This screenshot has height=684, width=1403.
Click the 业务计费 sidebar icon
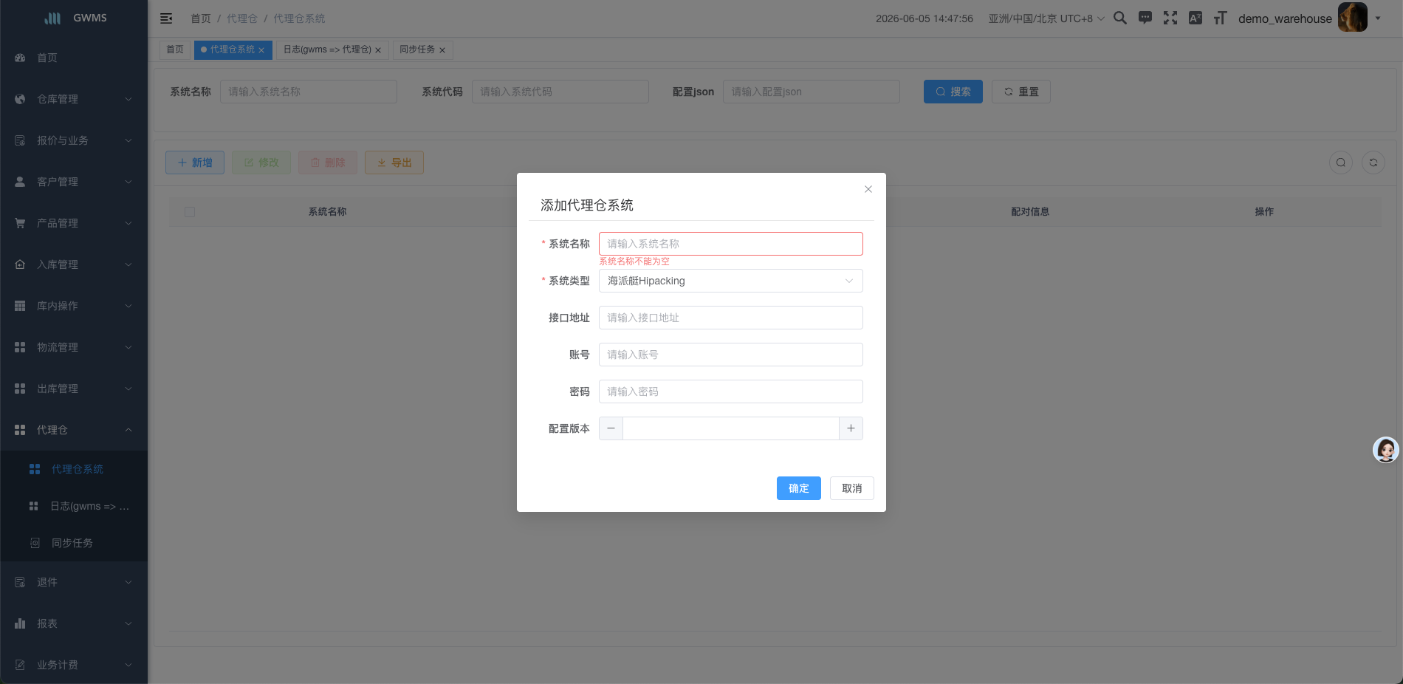20,665
